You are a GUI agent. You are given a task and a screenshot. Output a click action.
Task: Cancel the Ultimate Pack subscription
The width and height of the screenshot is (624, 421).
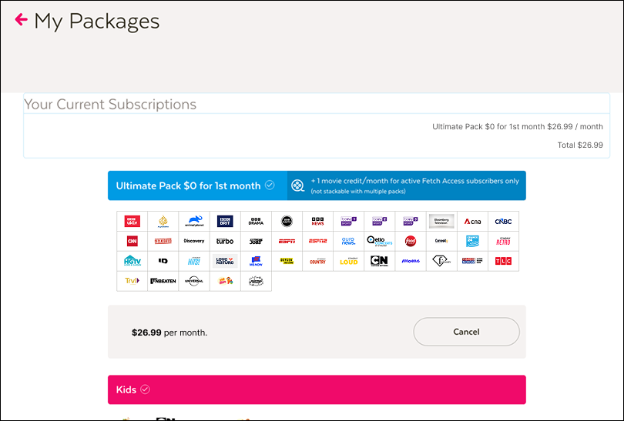(466, 332)
